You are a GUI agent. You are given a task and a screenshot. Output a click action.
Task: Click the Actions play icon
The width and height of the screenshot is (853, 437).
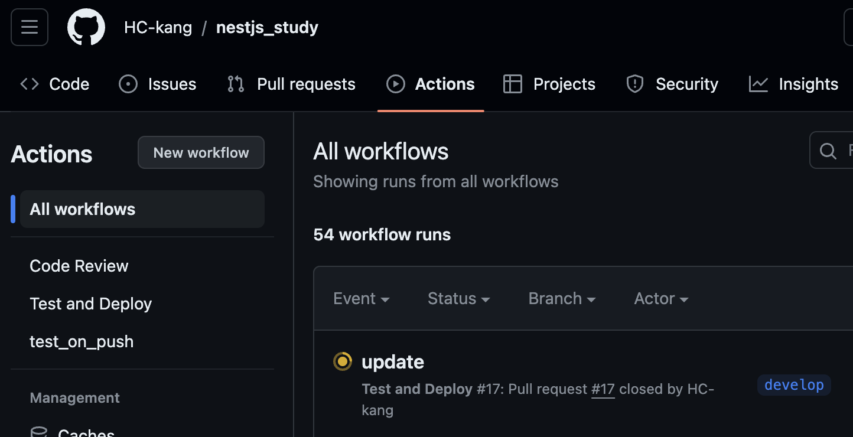click(x=396, y=84)
